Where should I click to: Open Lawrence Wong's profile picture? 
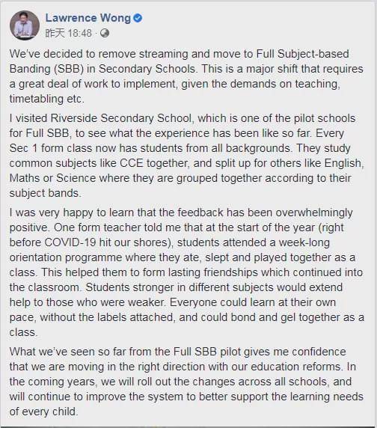tap(25, 25)
